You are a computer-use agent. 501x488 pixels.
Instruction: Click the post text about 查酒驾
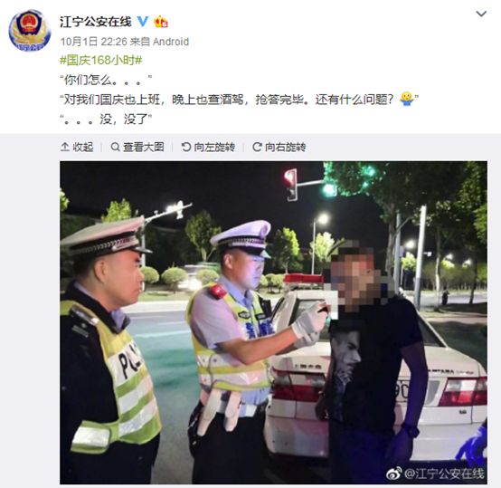point(240,100)
